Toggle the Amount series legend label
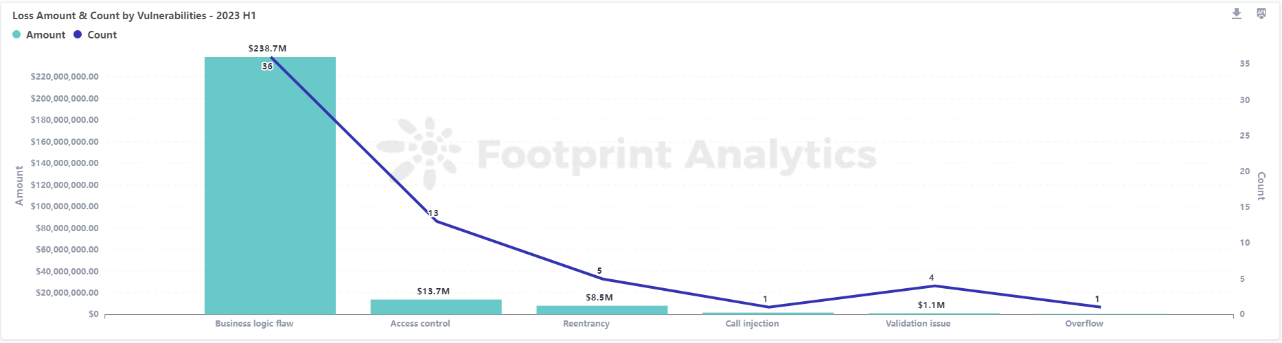 [45, 35]
